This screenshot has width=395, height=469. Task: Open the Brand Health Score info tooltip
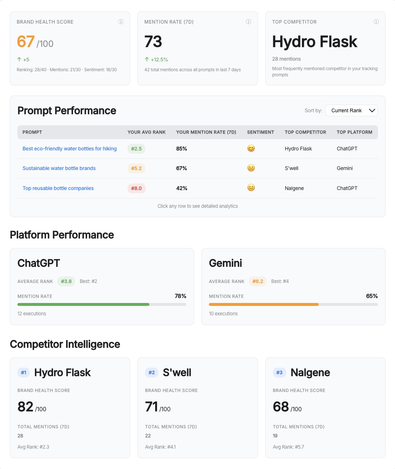121,22
